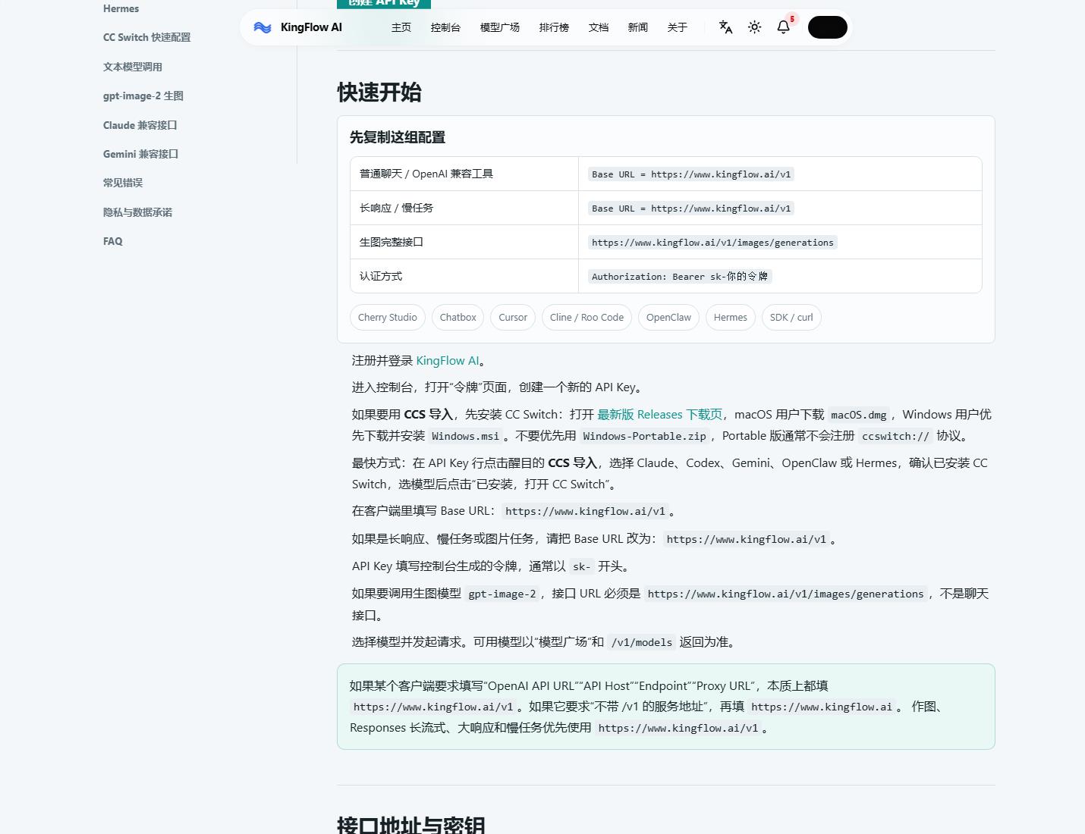Select the Cursor chip

coord(513,318)
